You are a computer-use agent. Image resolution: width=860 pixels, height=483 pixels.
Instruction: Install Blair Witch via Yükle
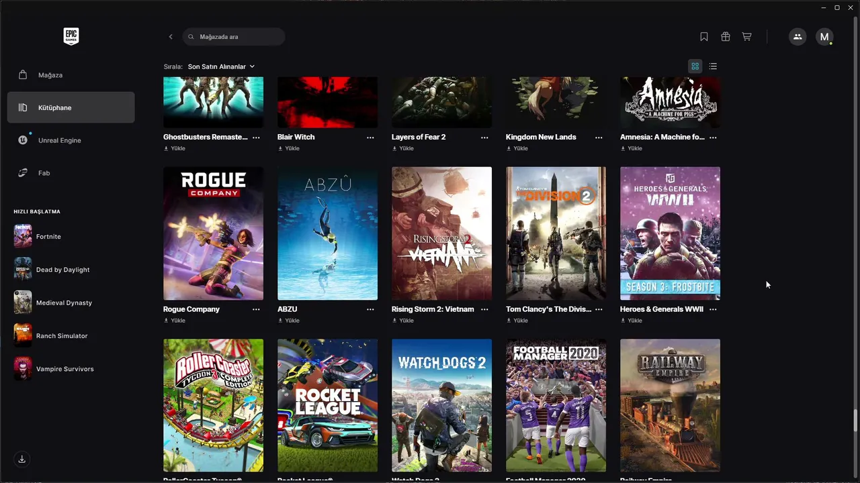tap(289, 148)
